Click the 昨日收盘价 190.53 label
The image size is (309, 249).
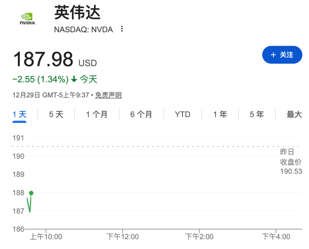point(291,162)
